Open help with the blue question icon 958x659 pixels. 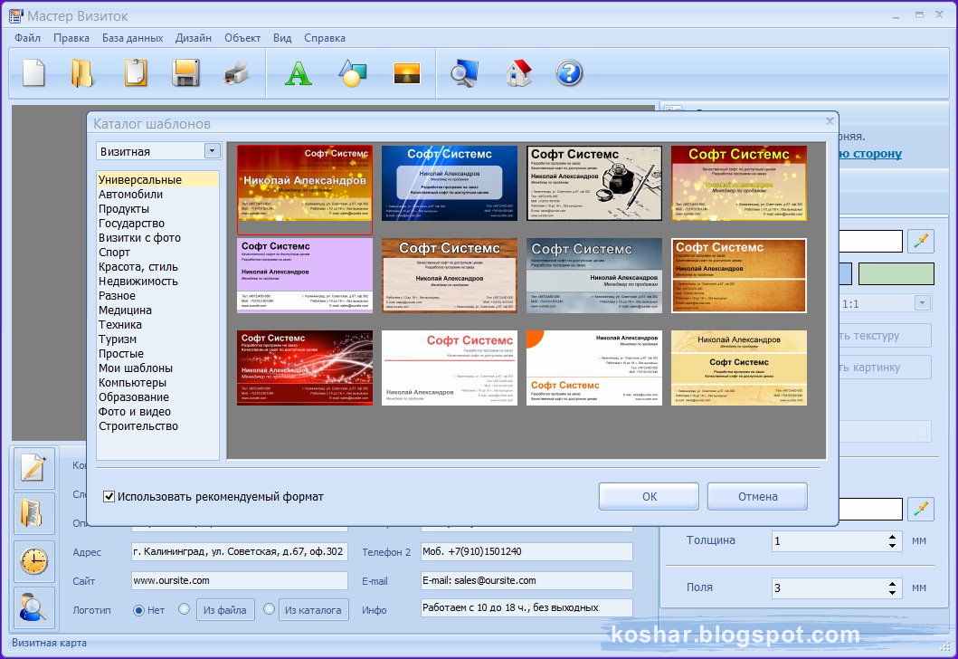pos(569,72)
